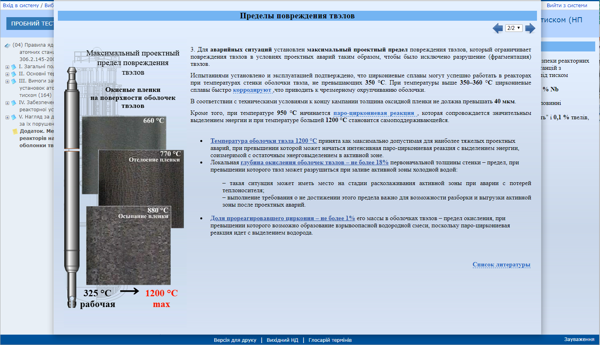The width and height of the screenshot is (600, 345).
Task: Open 'Глосарій термінів' footer link
Action: [330, 340]
